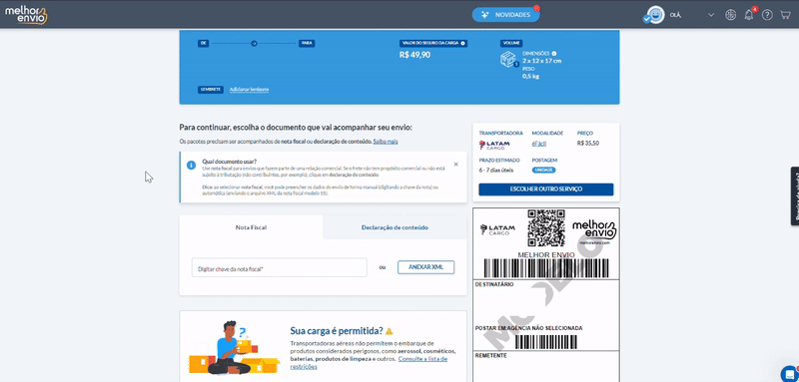Click the user avatar smiley
This screenshot has width=799, height=382.
click(x=654, y=15)
